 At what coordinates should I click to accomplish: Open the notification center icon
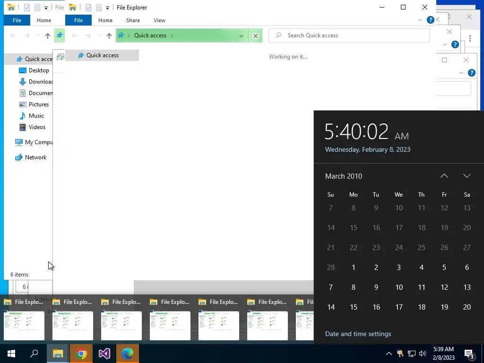tap(469, 354)
